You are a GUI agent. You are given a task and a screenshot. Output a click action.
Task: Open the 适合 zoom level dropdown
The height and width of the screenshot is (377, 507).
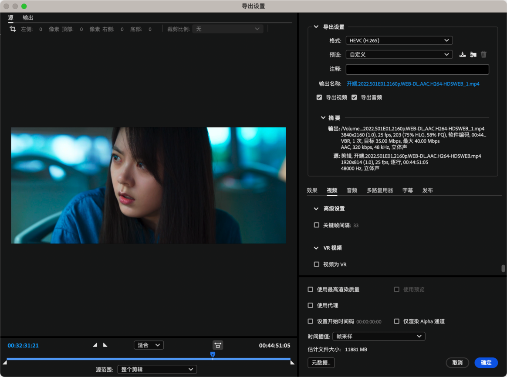[149, 345]
